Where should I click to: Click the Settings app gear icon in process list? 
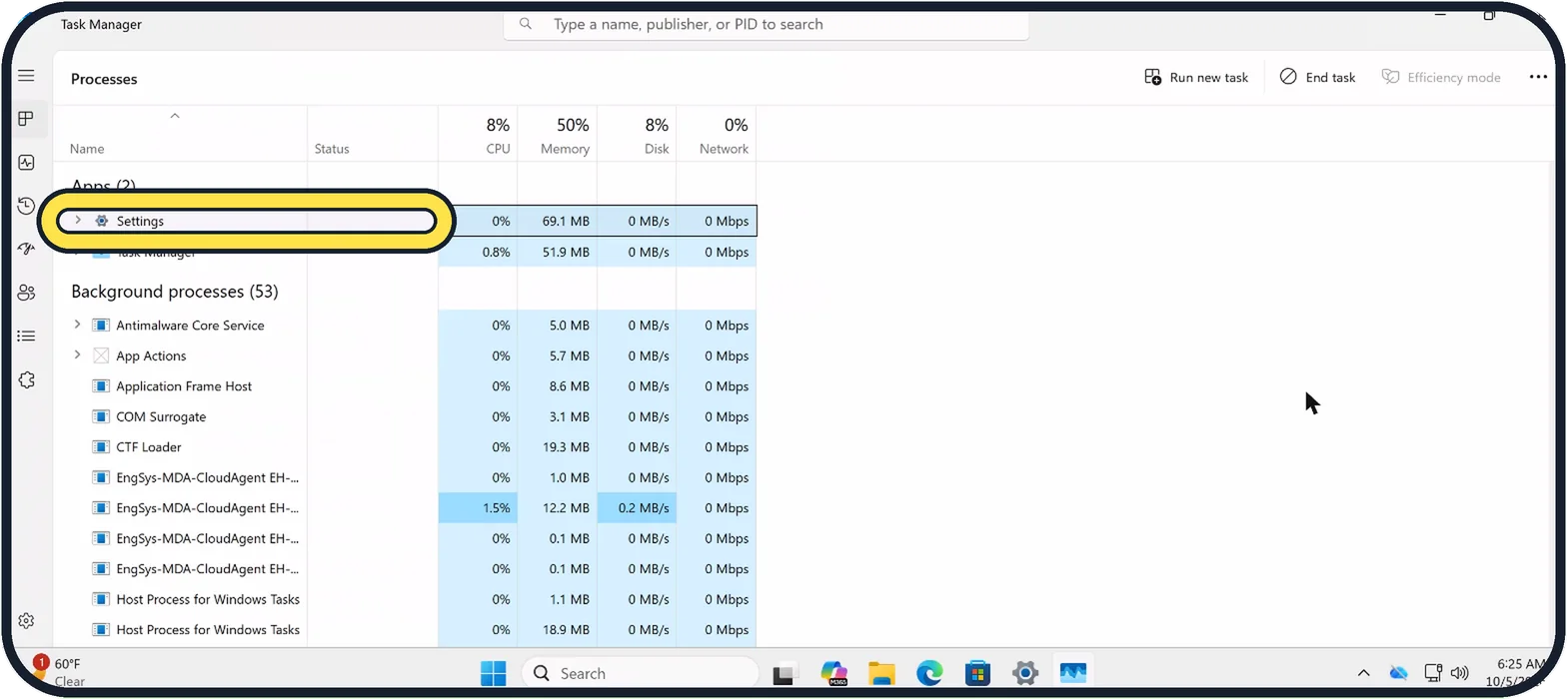coord(101,221)
